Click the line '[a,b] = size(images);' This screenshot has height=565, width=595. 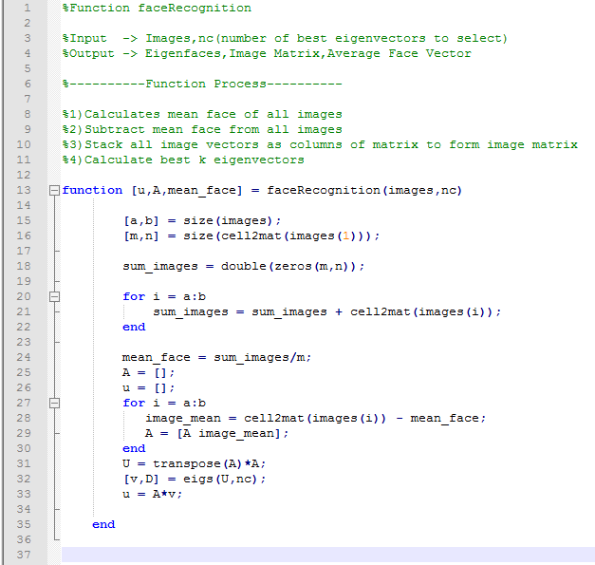(x=202, y=220)
